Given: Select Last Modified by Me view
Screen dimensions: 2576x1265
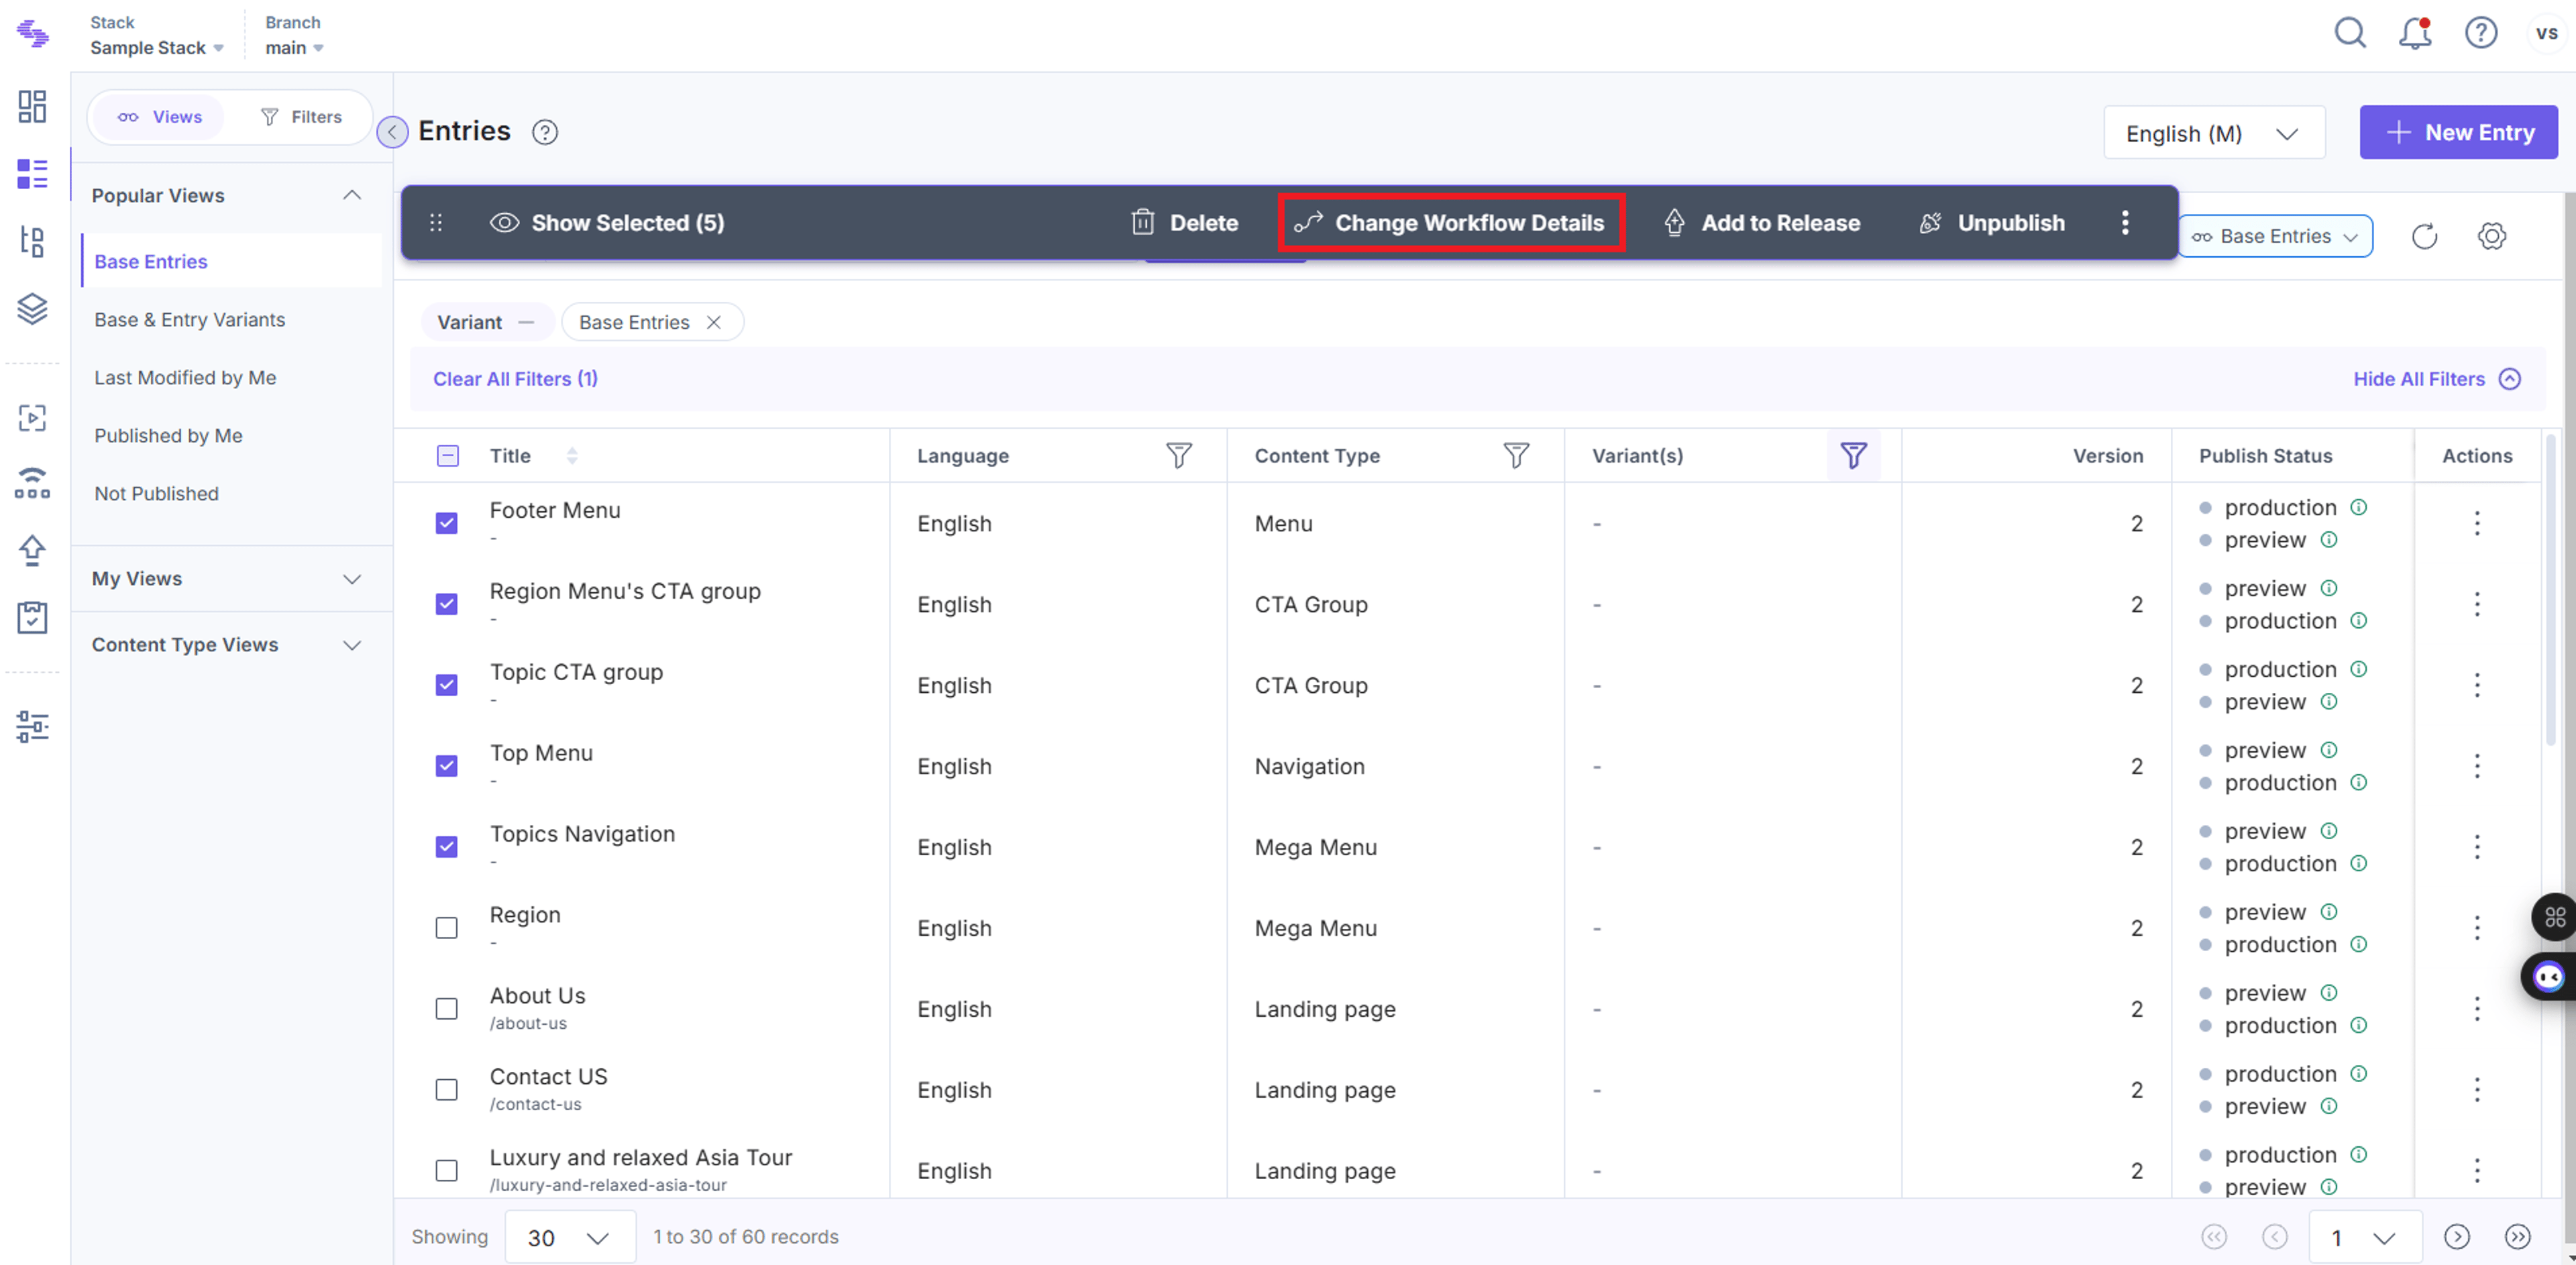Looking at the screenshot, I should (185, 378).
